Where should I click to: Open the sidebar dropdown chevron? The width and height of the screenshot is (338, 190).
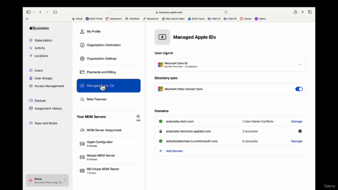tap(34, 12)
